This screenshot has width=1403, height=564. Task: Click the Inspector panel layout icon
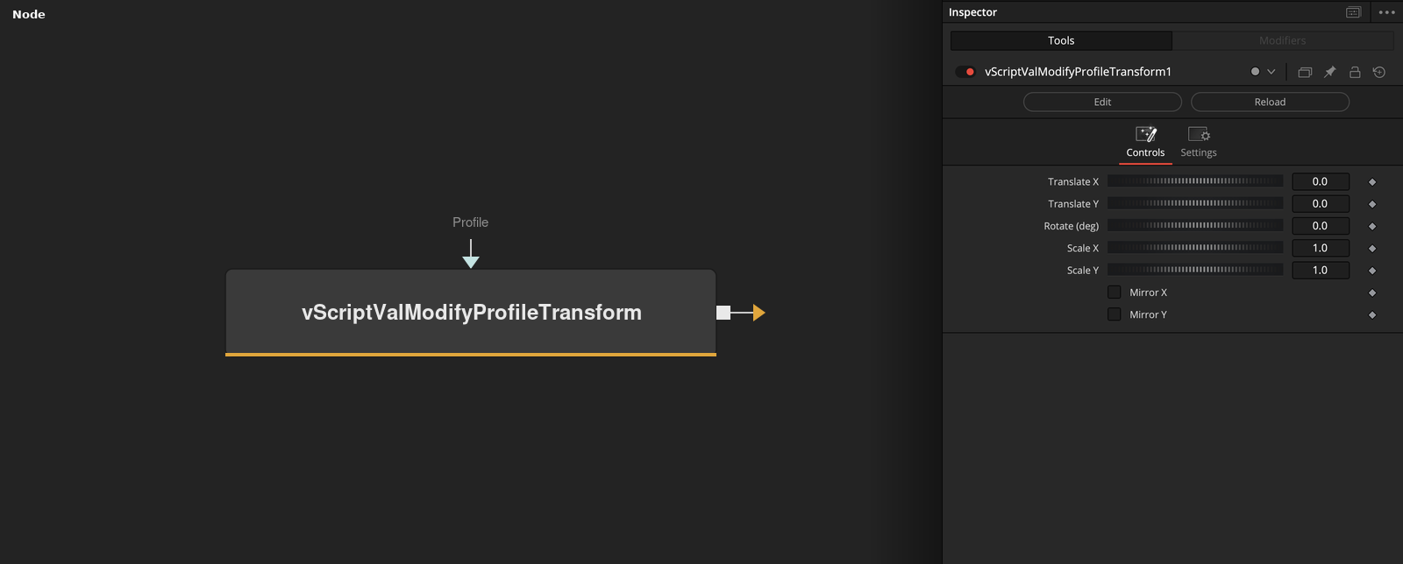1354,12
